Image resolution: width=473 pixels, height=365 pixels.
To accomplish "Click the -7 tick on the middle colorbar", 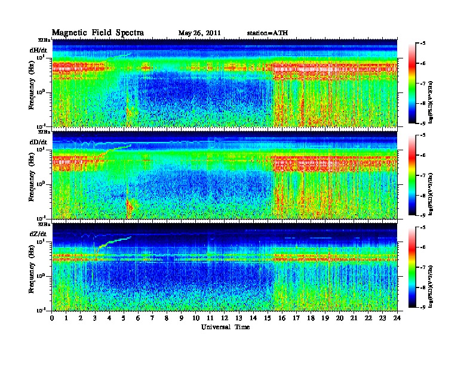I will coord(423,175).
